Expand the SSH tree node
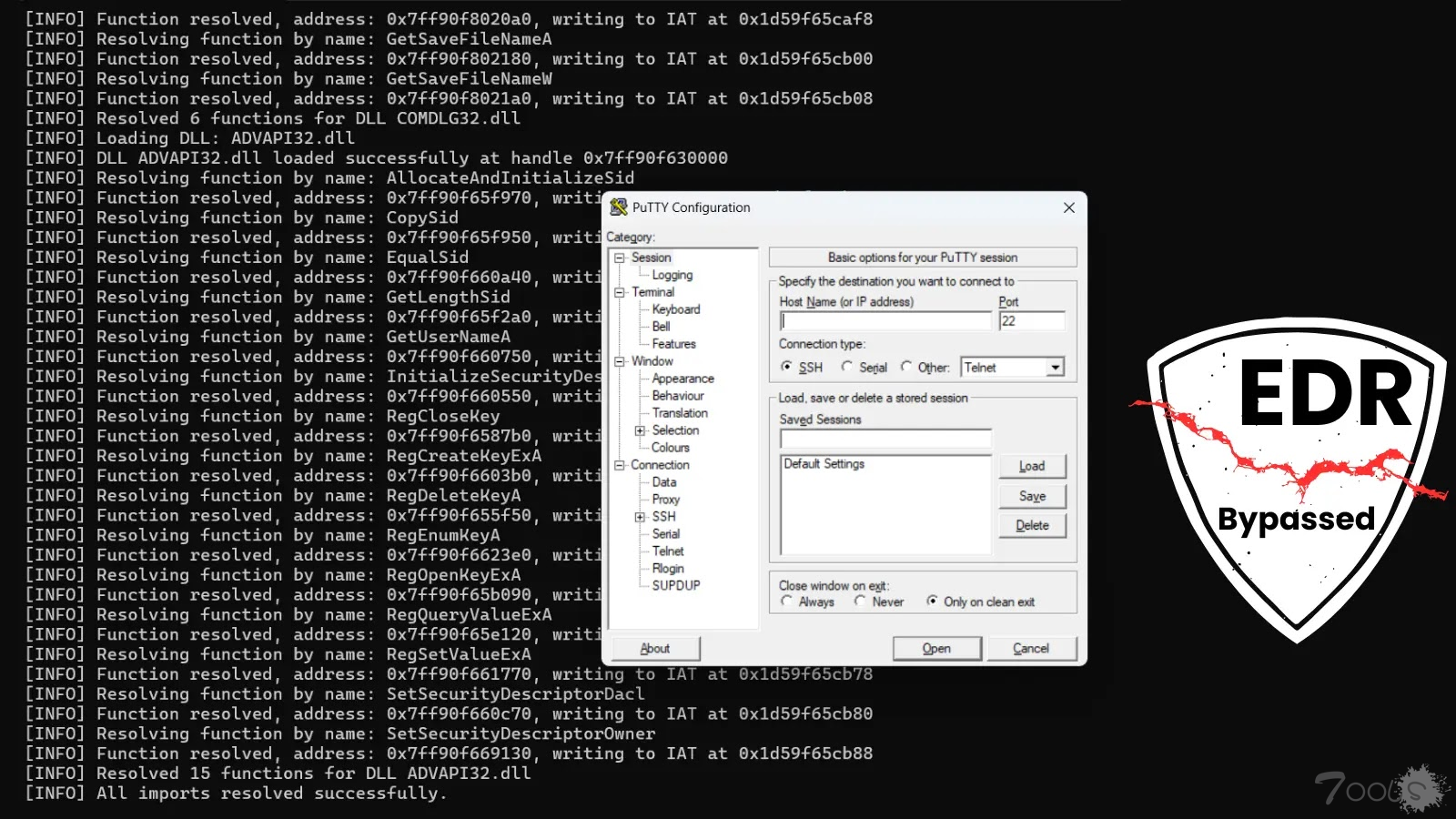1456x819 pixels. click(640, 517)
